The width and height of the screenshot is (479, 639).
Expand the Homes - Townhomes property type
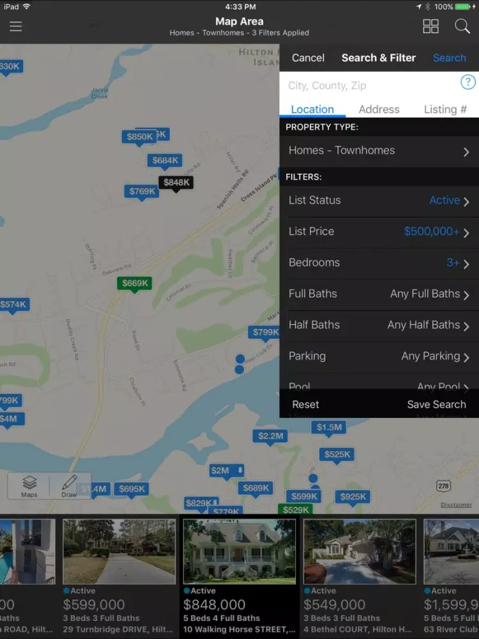(379, 151)
